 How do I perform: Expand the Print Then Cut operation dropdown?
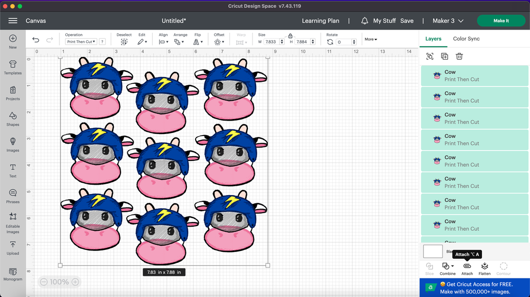(x=81, y=42)
